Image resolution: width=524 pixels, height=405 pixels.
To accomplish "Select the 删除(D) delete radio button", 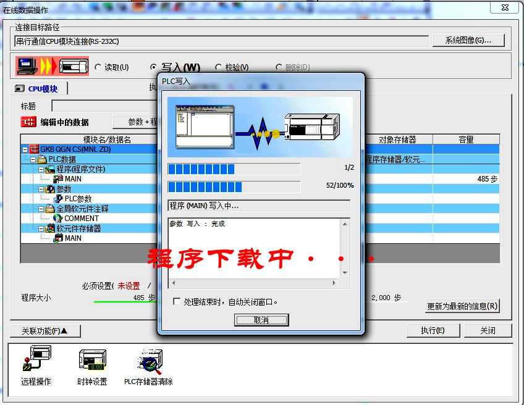I will [278, 67].
